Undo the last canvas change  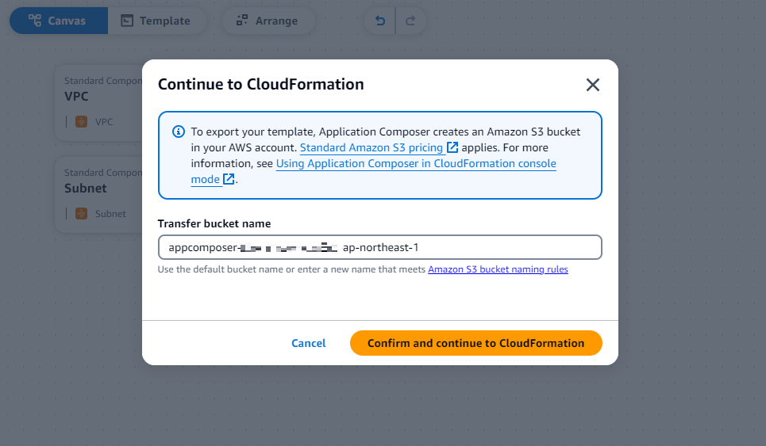tap(379, 21)
